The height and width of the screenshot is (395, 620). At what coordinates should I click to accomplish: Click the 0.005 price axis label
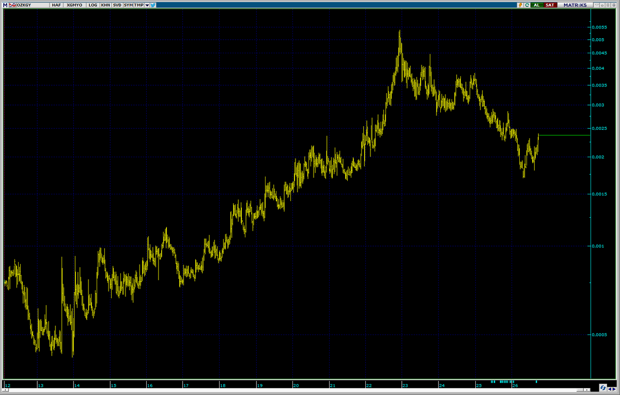(599, 40)
